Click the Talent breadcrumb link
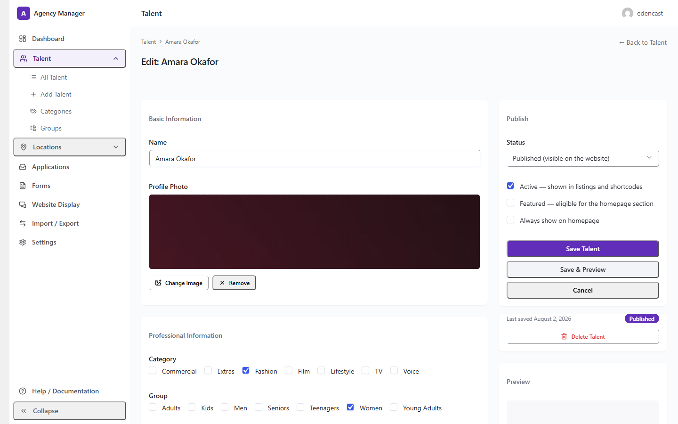The image size is (678, 424). [x=148, y=42]
